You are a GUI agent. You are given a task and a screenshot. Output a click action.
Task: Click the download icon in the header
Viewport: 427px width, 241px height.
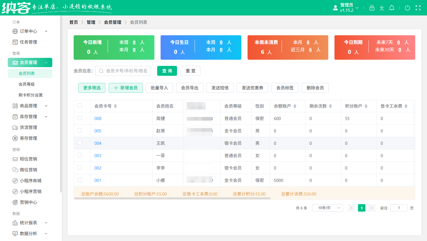click(x=382, y=8)
